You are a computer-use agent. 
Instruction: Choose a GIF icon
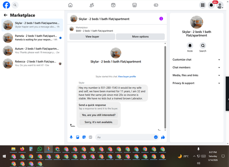(91, 137)
